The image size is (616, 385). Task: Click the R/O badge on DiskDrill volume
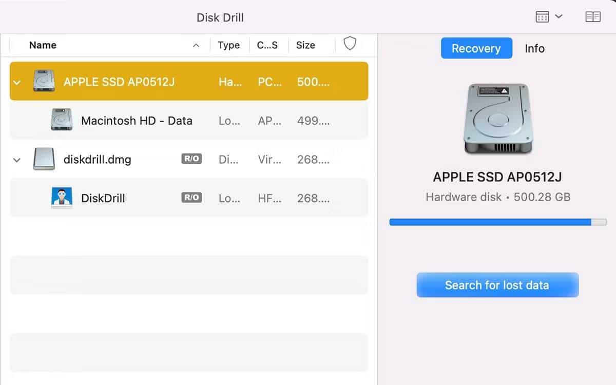click(190, 198)
